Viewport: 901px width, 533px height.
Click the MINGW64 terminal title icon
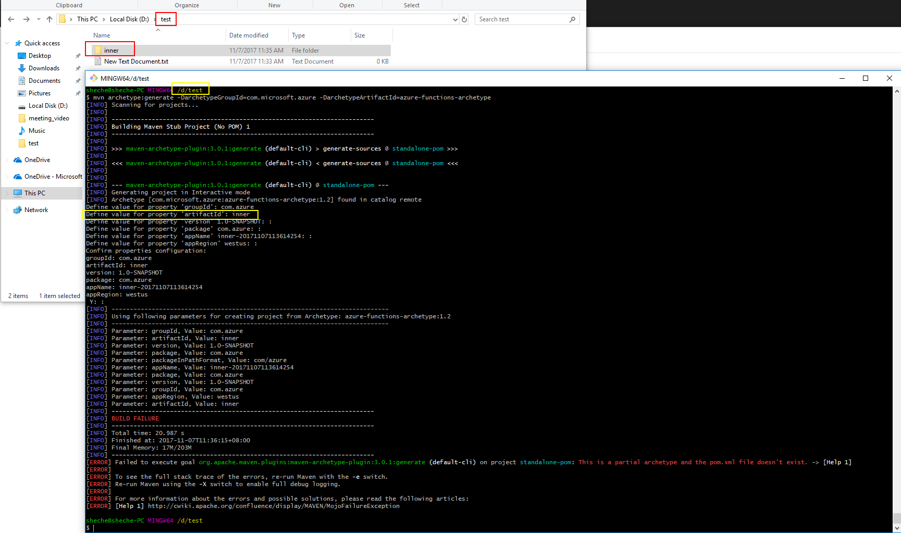(x=94, y=78)
